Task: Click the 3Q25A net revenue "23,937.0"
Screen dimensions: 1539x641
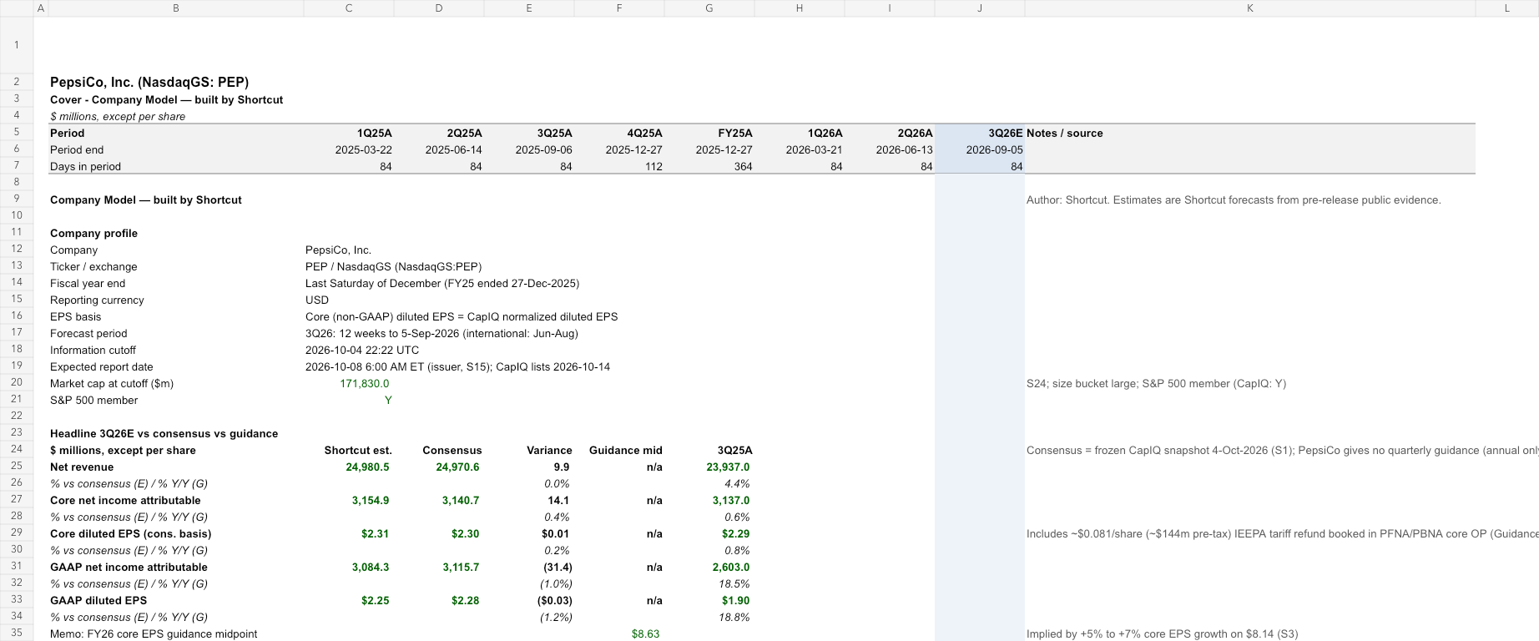Action: pos(728,467)
